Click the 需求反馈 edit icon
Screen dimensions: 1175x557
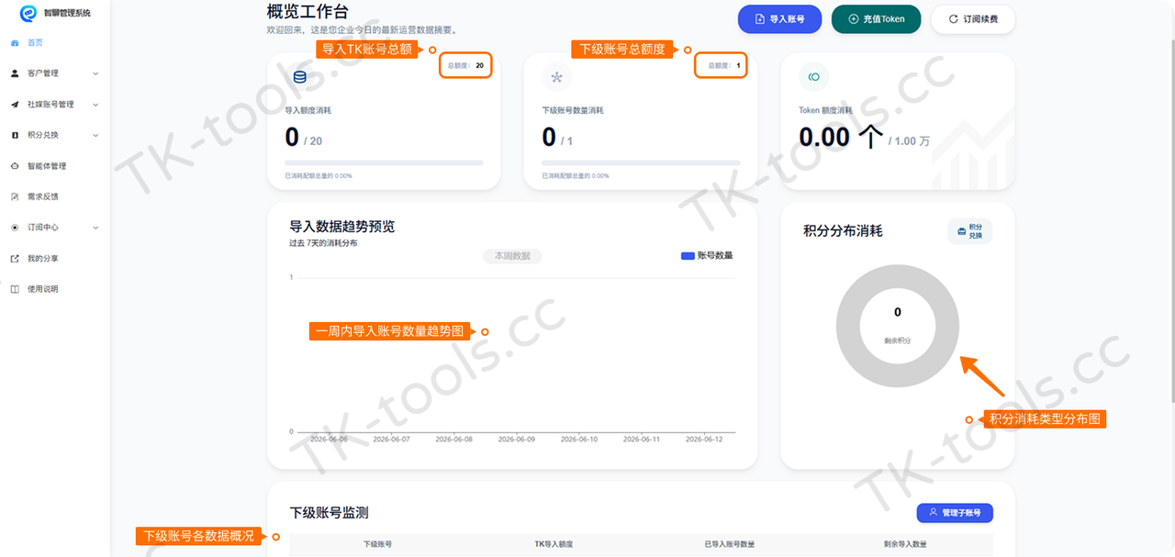click(x=15, y=196)
